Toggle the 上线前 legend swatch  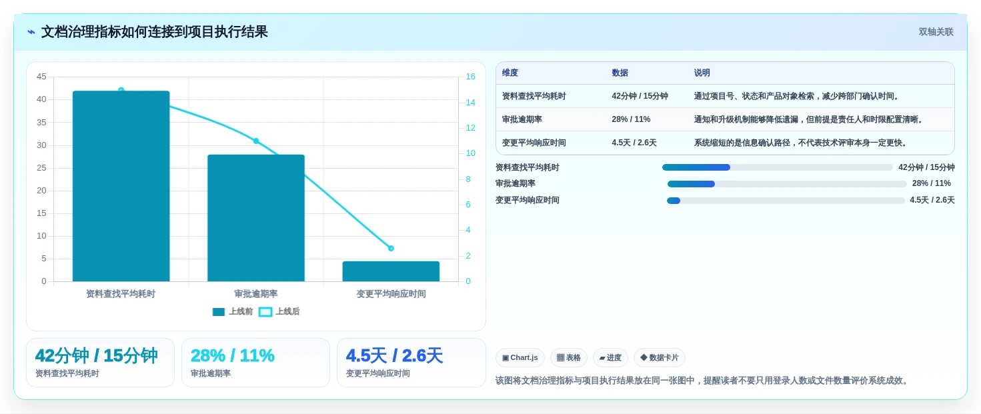click(219, 312)
